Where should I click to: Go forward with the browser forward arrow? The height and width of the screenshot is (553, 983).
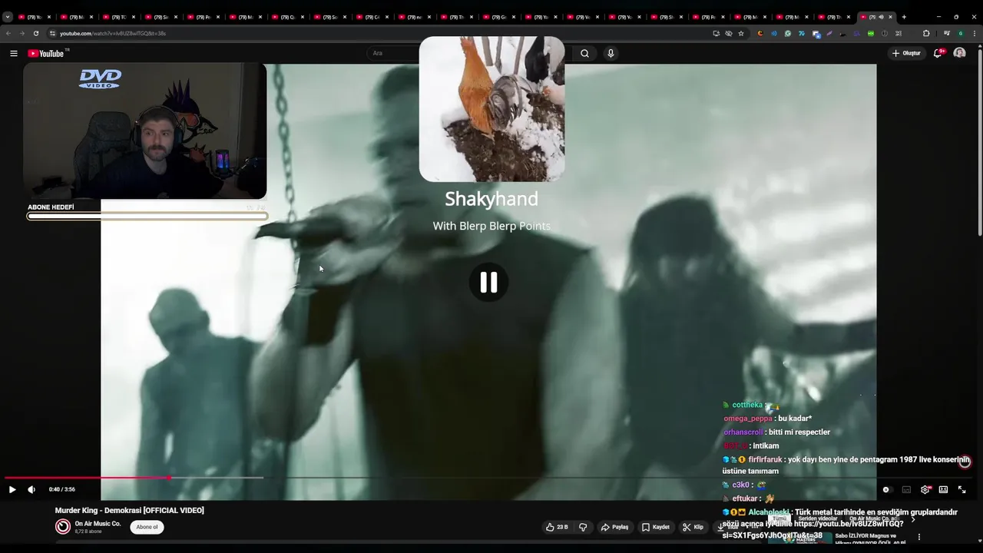[x=22, y=33]
